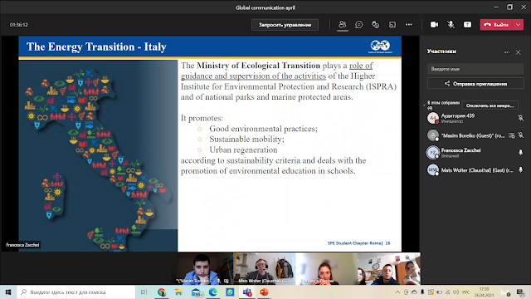Click Mats Wolter's video thumbnail
Screen dimensions: 531x299
[x=264, y=268]
